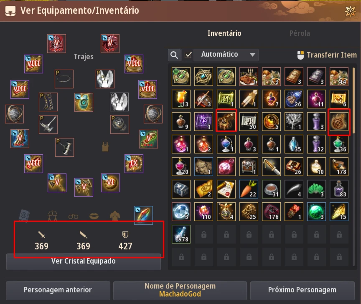Click the flower icon in title bar

click(351, 11)
